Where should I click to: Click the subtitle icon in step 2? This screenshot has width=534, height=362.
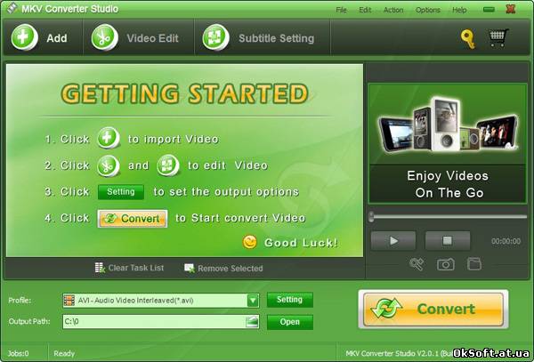pos(168,165)
